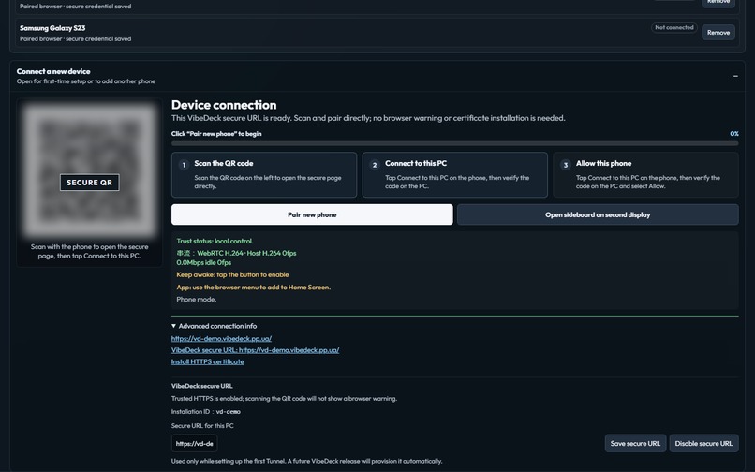Focus the Secure URL for this PC field

click(195, 444)
